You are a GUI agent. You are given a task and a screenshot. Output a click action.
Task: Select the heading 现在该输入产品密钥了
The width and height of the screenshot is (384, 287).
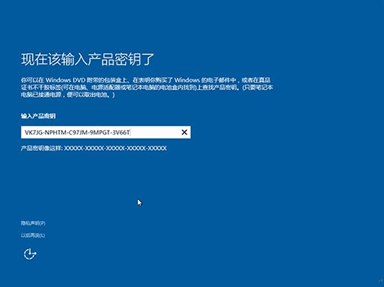(x=88, y=59)
